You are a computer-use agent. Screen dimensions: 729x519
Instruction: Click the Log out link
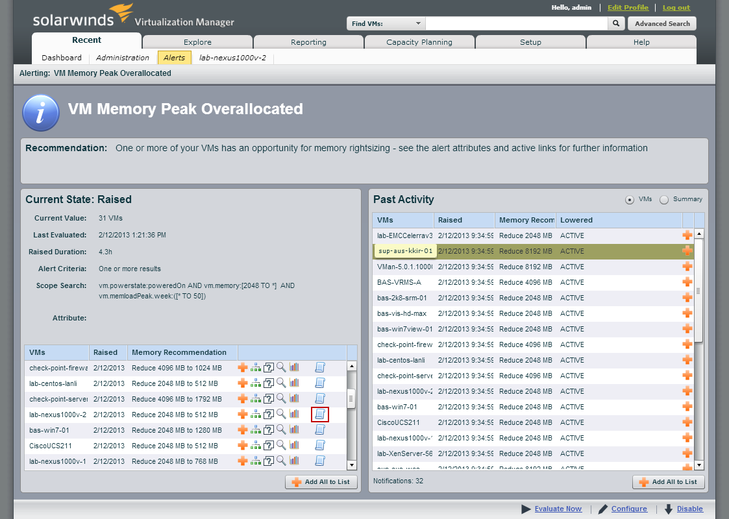pyautogui.click(x=676, y=7)
